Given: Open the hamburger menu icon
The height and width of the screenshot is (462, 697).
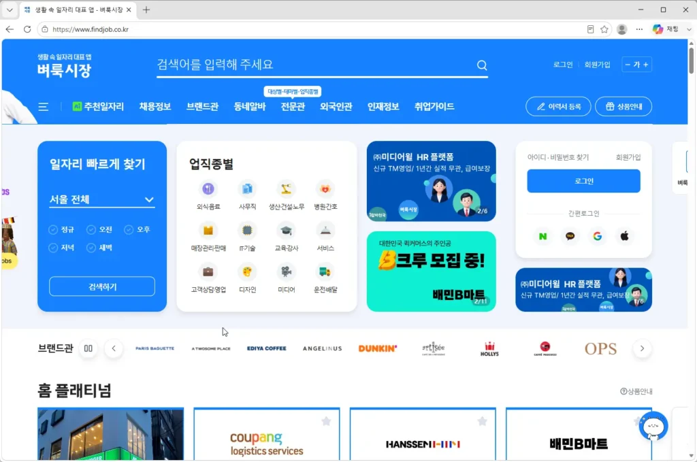Looking at the screenshot, I should pyautogui.click(x=43, y=107).
